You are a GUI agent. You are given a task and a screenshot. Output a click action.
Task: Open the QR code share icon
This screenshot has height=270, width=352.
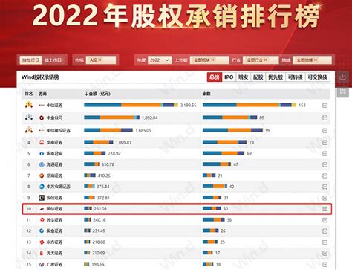click(342, 92)
